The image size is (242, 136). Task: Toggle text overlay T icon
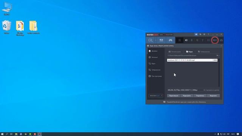coord(203,40)
